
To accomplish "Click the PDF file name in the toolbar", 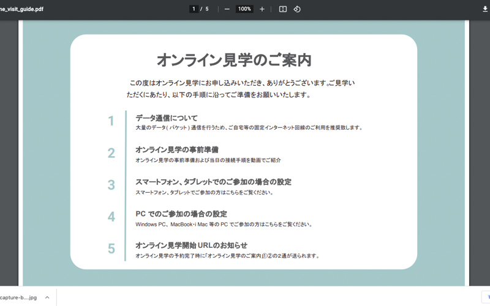I will pyautogui.click(x=21, y=9).
